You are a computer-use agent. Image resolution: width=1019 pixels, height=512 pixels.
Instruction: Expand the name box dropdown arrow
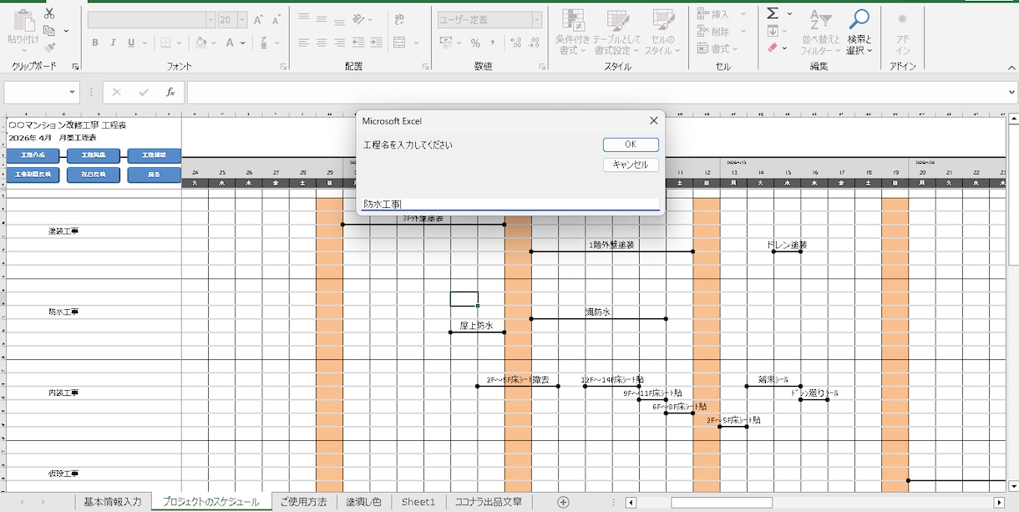click(x=73, y=92)
